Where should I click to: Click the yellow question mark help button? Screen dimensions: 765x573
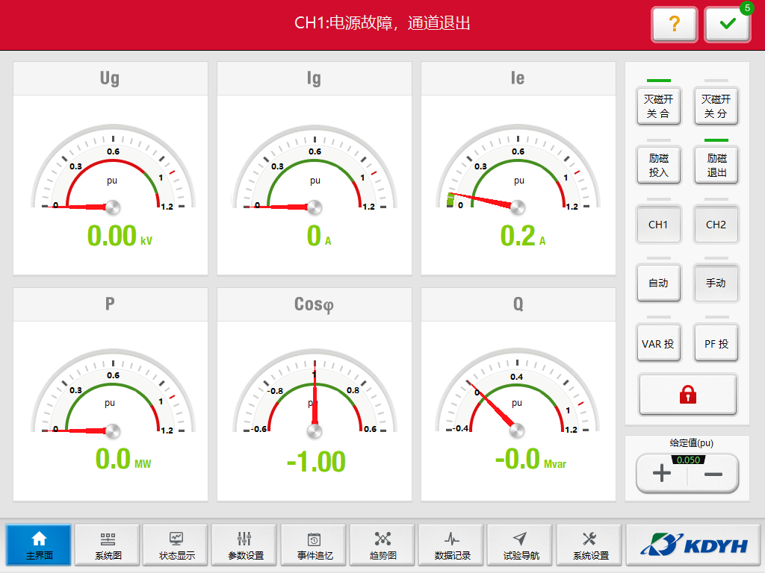[674, 25]
